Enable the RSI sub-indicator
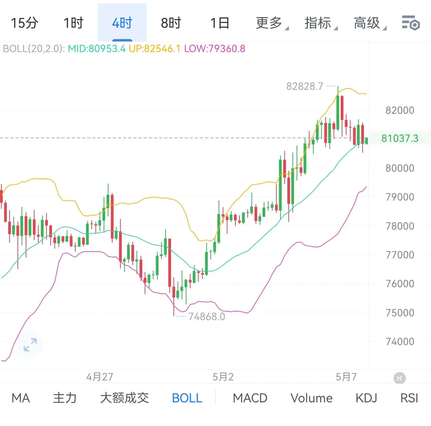431x426 pixels. point(409,398)
